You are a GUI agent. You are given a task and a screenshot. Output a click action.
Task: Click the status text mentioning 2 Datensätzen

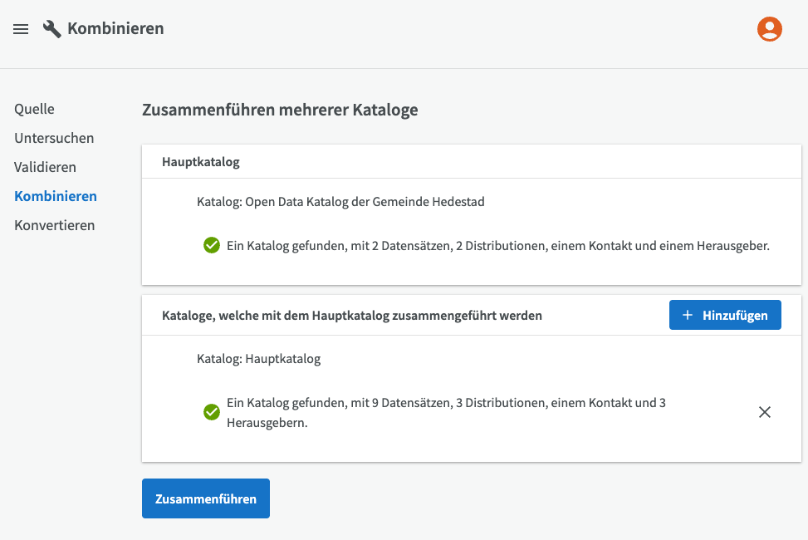pos(498,246)
